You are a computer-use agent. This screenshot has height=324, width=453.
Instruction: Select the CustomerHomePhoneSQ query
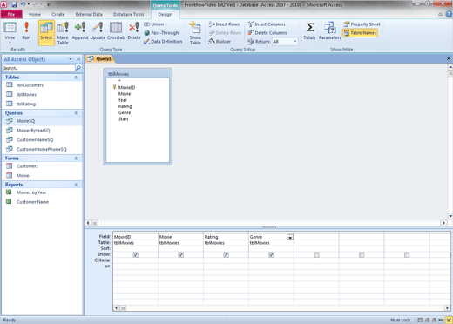[x=41, y=149]
